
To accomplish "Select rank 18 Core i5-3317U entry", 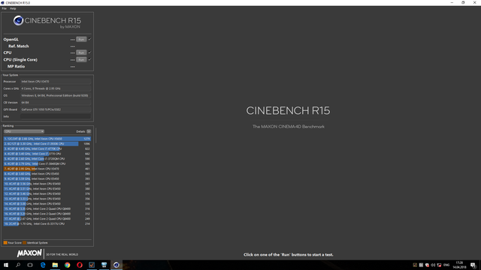I will click(x=47, y=223).
